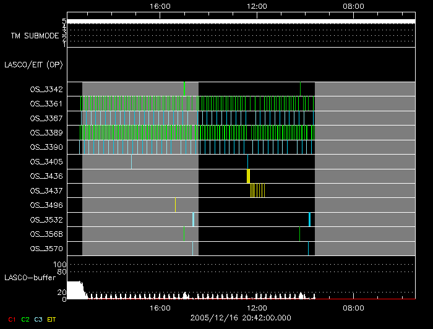Click the thin green marker in OS_3342 black region
This screenshot has width=433, height=329.
tap(300, 89)
